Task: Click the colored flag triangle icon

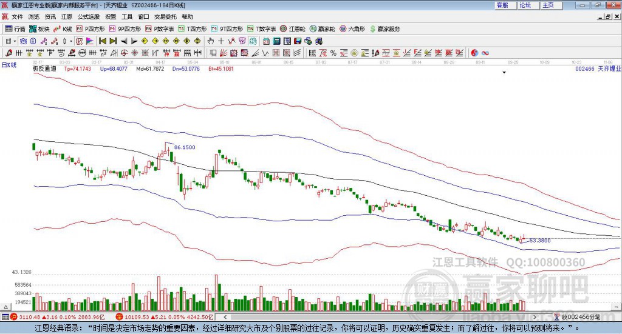Action: [x=90, y=41]
